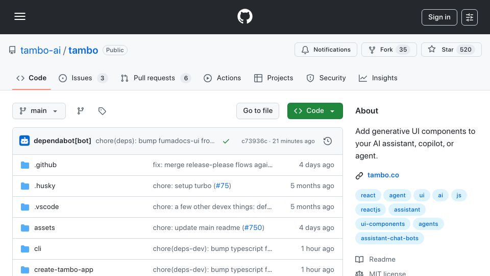Screen dimensions: 490x276
Task: View tags via the tag icon
Action: click(x=102, y=111)
